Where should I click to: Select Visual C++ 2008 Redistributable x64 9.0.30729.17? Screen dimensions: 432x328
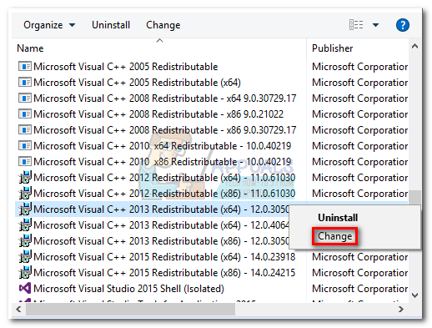165,98
